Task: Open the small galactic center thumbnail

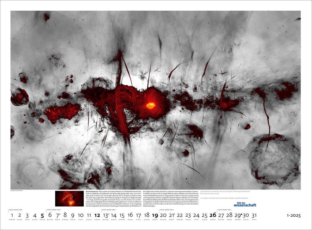Action: pos(69,199)
